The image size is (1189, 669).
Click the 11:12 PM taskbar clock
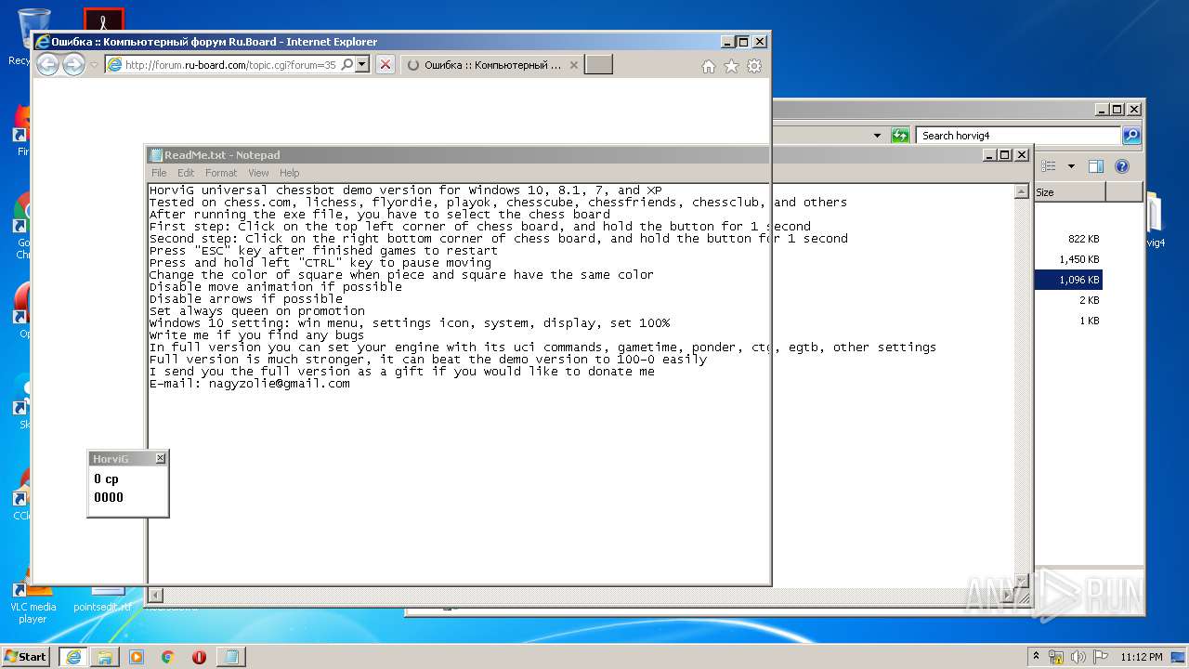pyautogui.click(x=1142, y=656)
